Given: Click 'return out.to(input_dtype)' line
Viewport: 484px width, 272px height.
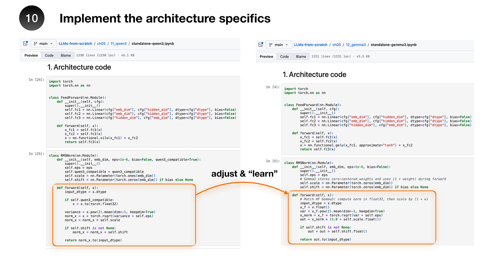Looking at the screenshot, I should click(325, 239).
